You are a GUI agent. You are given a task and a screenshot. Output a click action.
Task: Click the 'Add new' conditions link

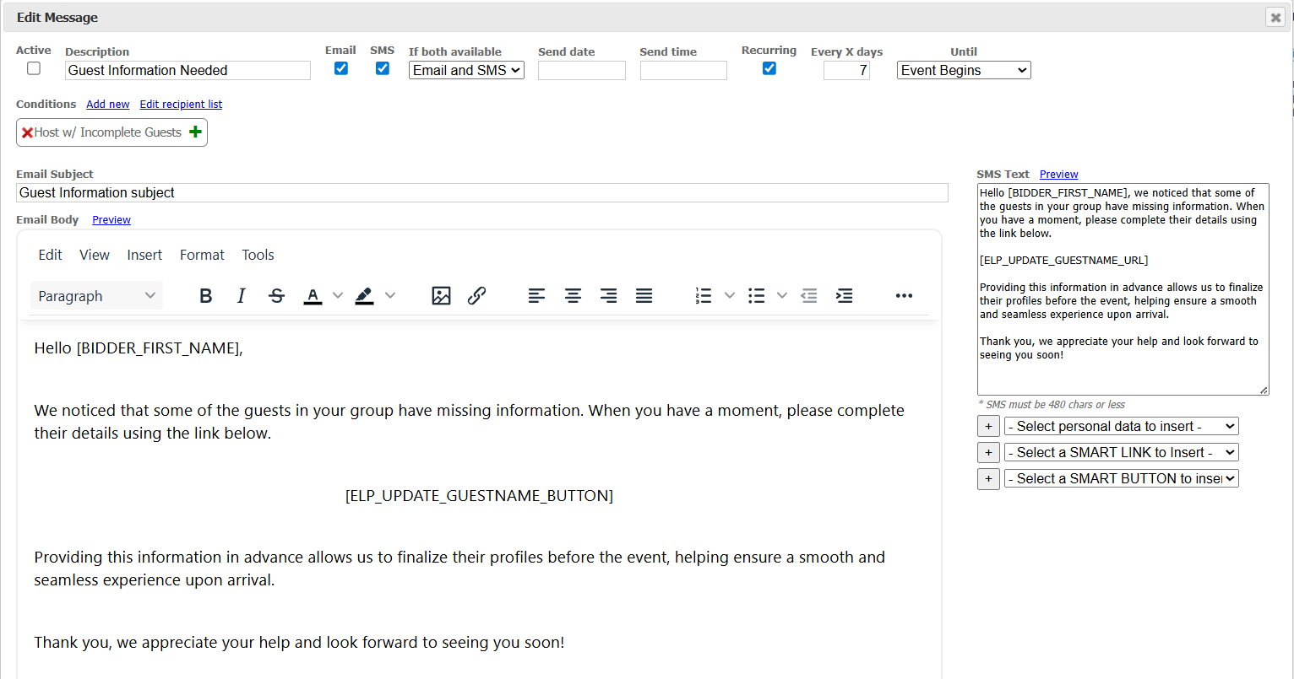tap(108, 105)
